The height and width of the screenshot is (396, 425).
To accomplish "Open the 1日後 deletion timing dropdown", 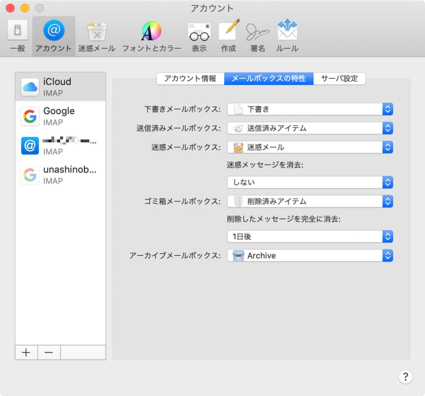I will (310, 236).
